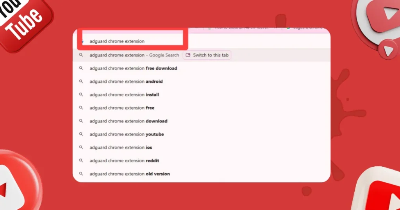Select the 'adguard chrome extension install' suggestion text
Screen dimensions: 400x210
click(x=124, y=95)
